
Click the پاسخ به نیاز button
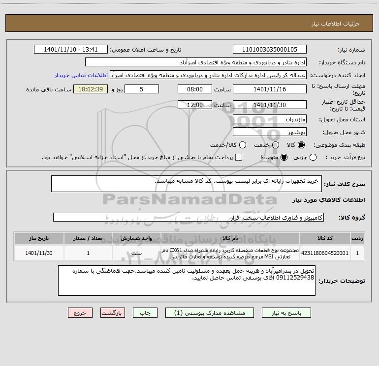tap(286, 313)
